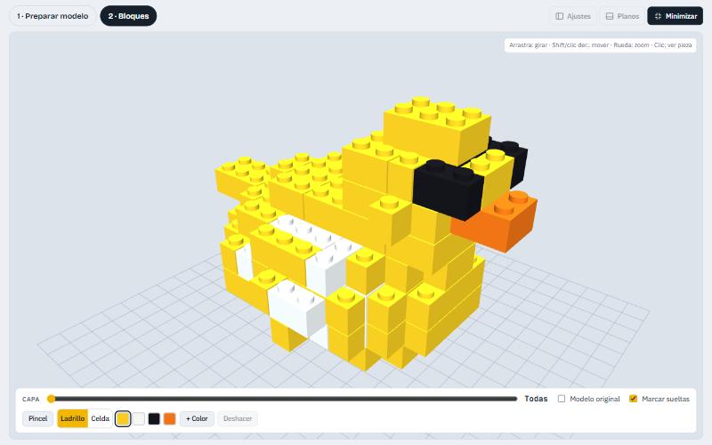Pick the orange color swatch
The width and height of the screenshot is (712, 445).
pyautogui.click(x=169, y=418)
